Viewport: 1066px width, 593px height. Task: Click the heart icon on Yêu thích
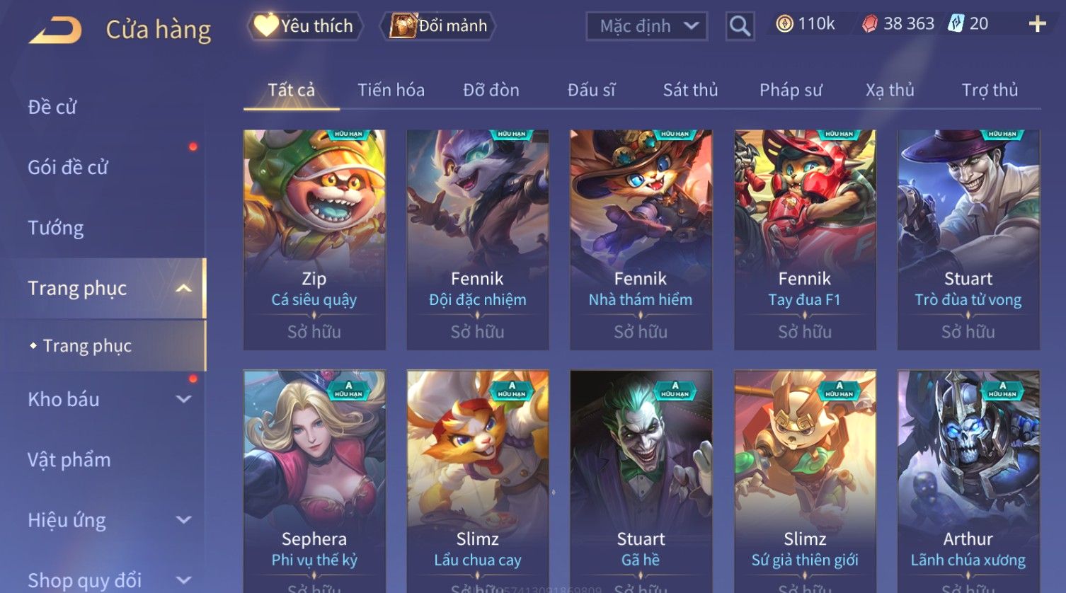pyautogui.click(x=266, y=25)
